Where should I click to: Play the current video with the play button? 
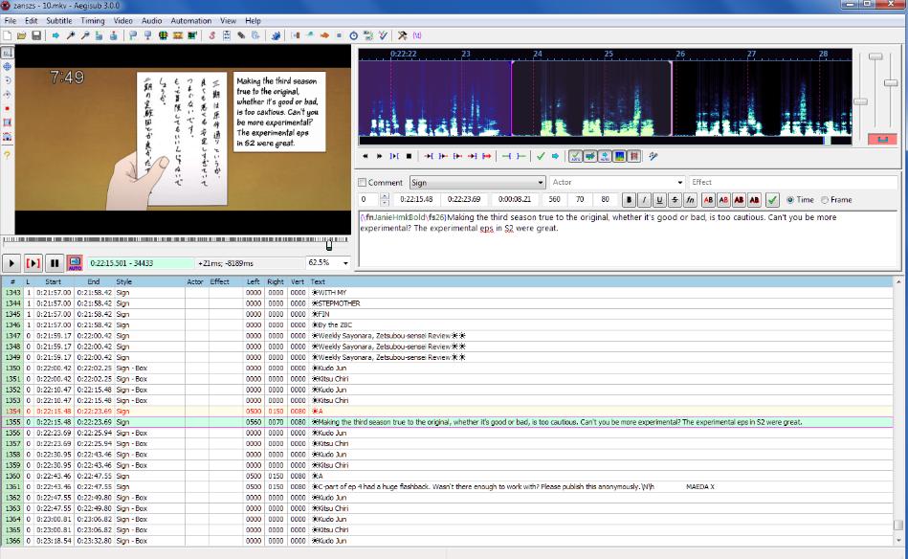point(10,262)
